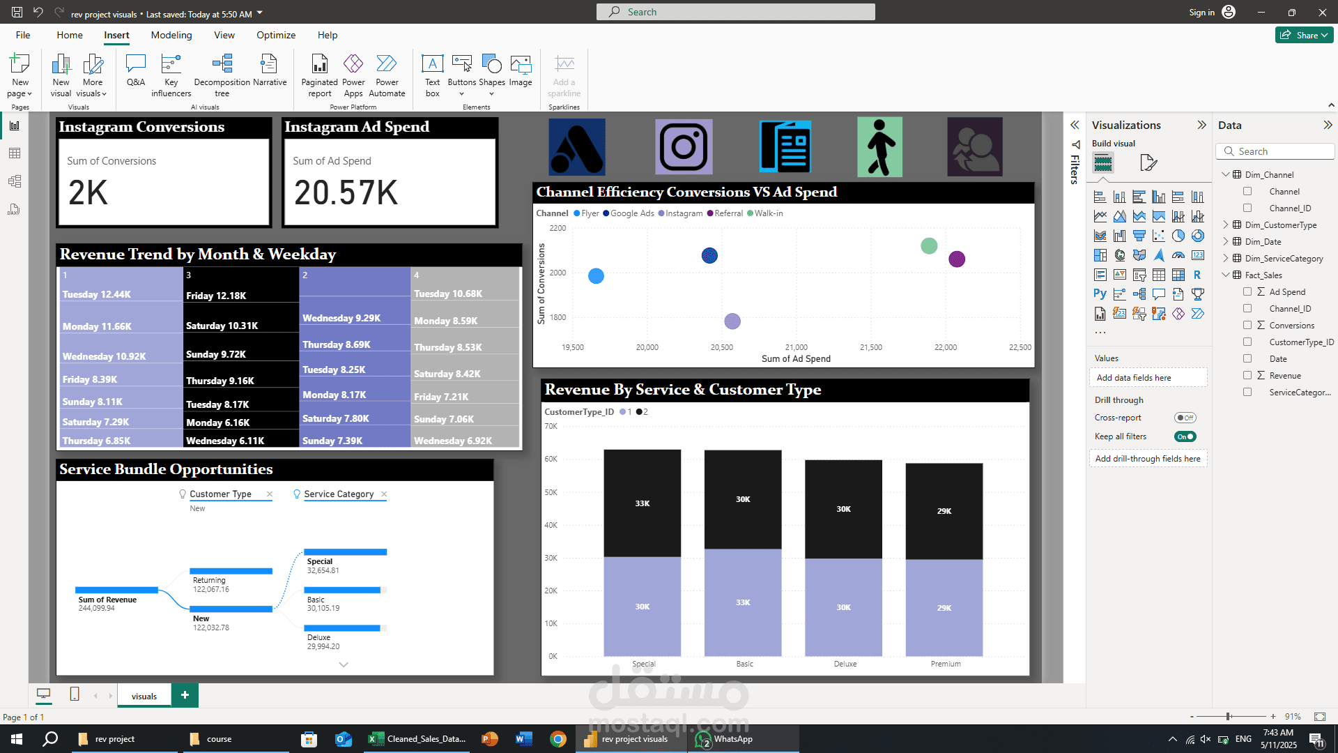Turn on the Cross-report toggle
Image resolution: width=1338 pixels, height=753 pixels.
[x=1185, y=418]
